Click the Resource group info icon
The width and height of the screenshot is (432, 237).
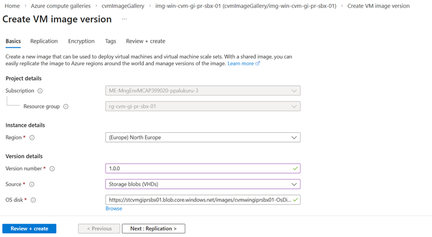66,106
